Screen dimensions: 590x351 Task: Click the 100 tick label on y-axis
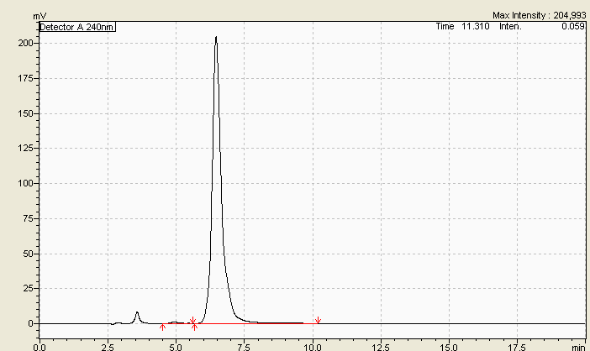point(25,183)
